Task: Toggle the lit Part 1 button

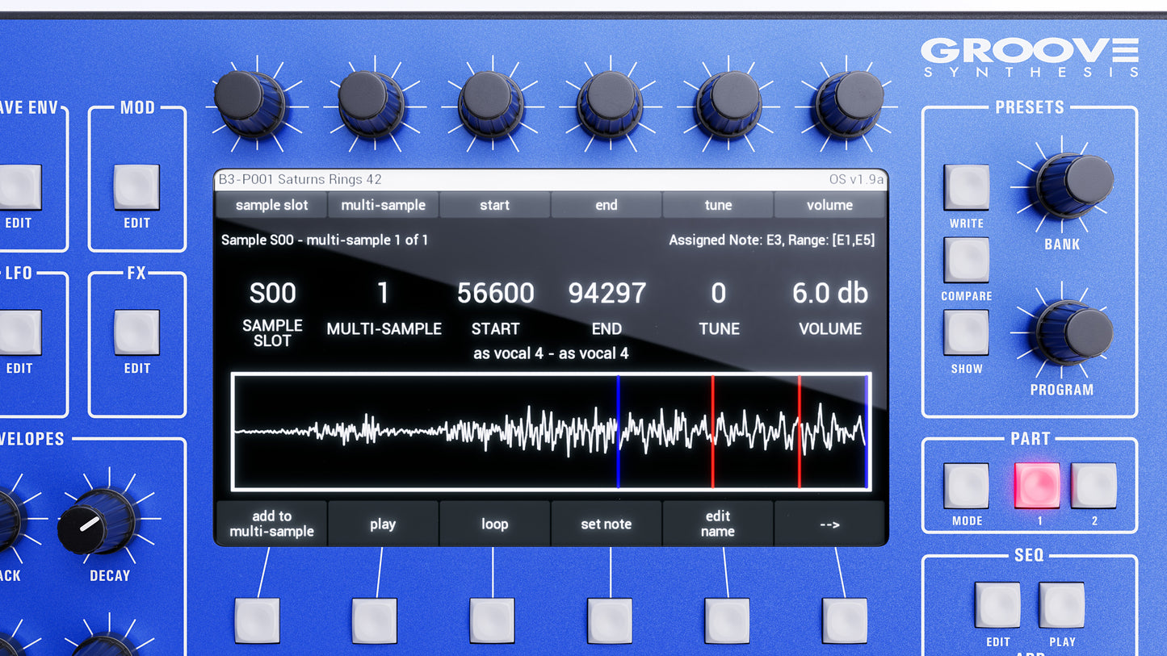Action: pyautogui.click(x=1039, y=485)
